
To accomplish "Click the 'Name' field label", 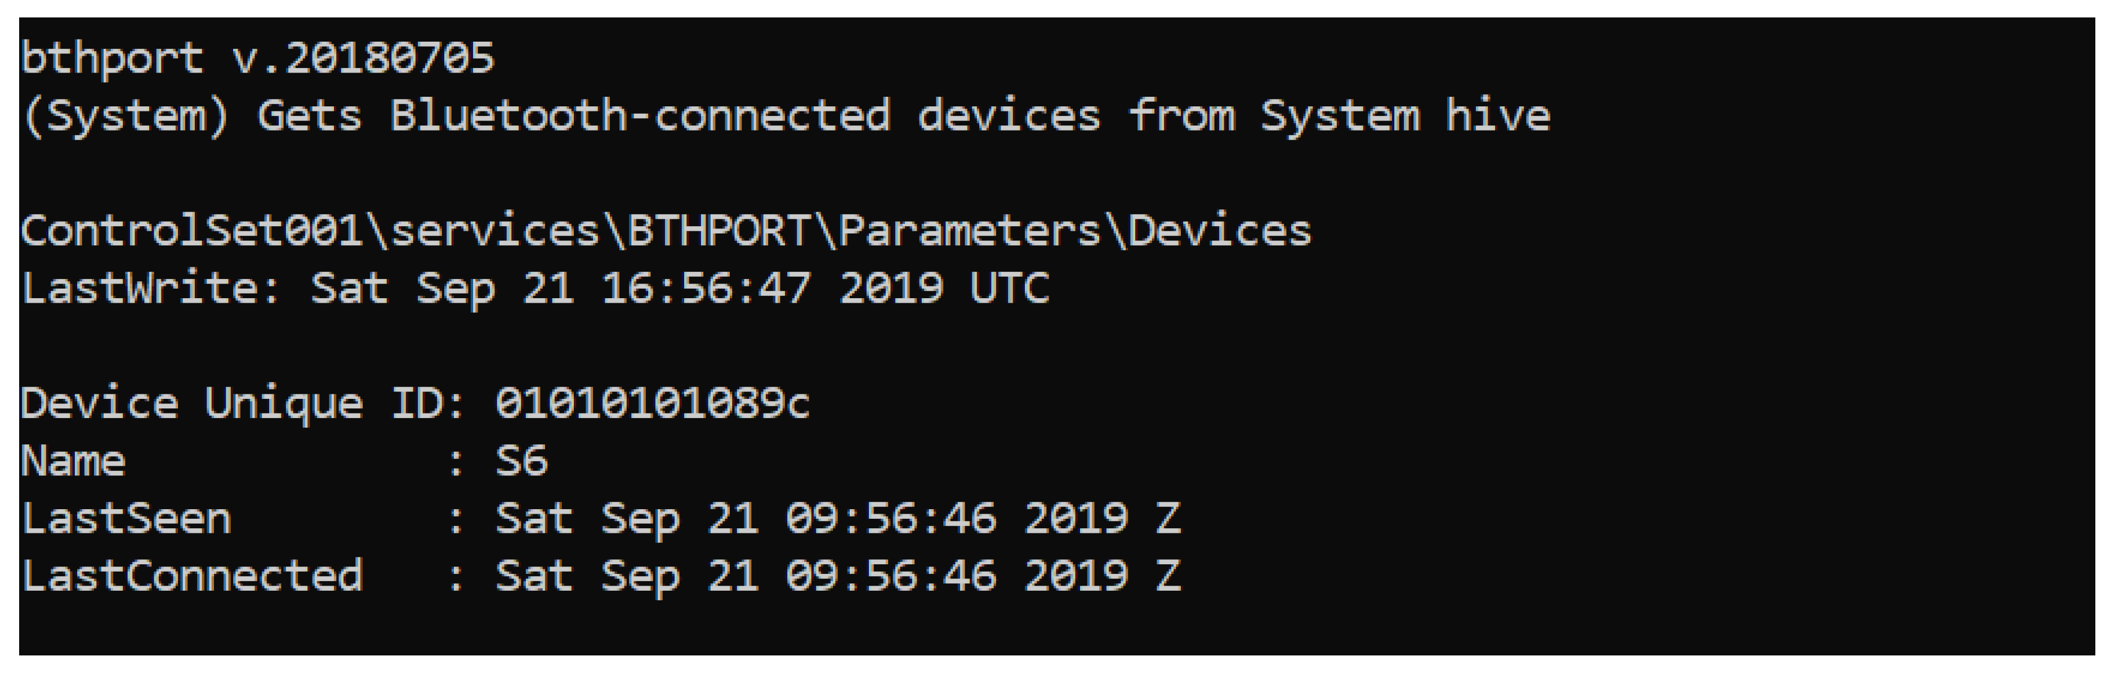I will [x=73, y=462].
